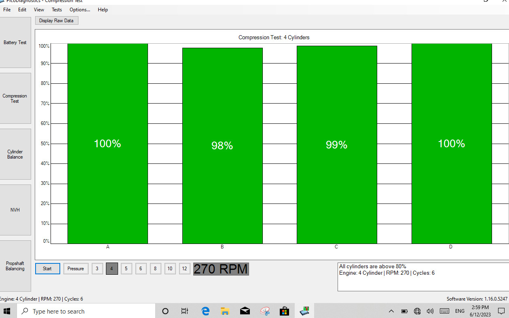Open the Propshaft Balancing panel

tap(15, 266)
